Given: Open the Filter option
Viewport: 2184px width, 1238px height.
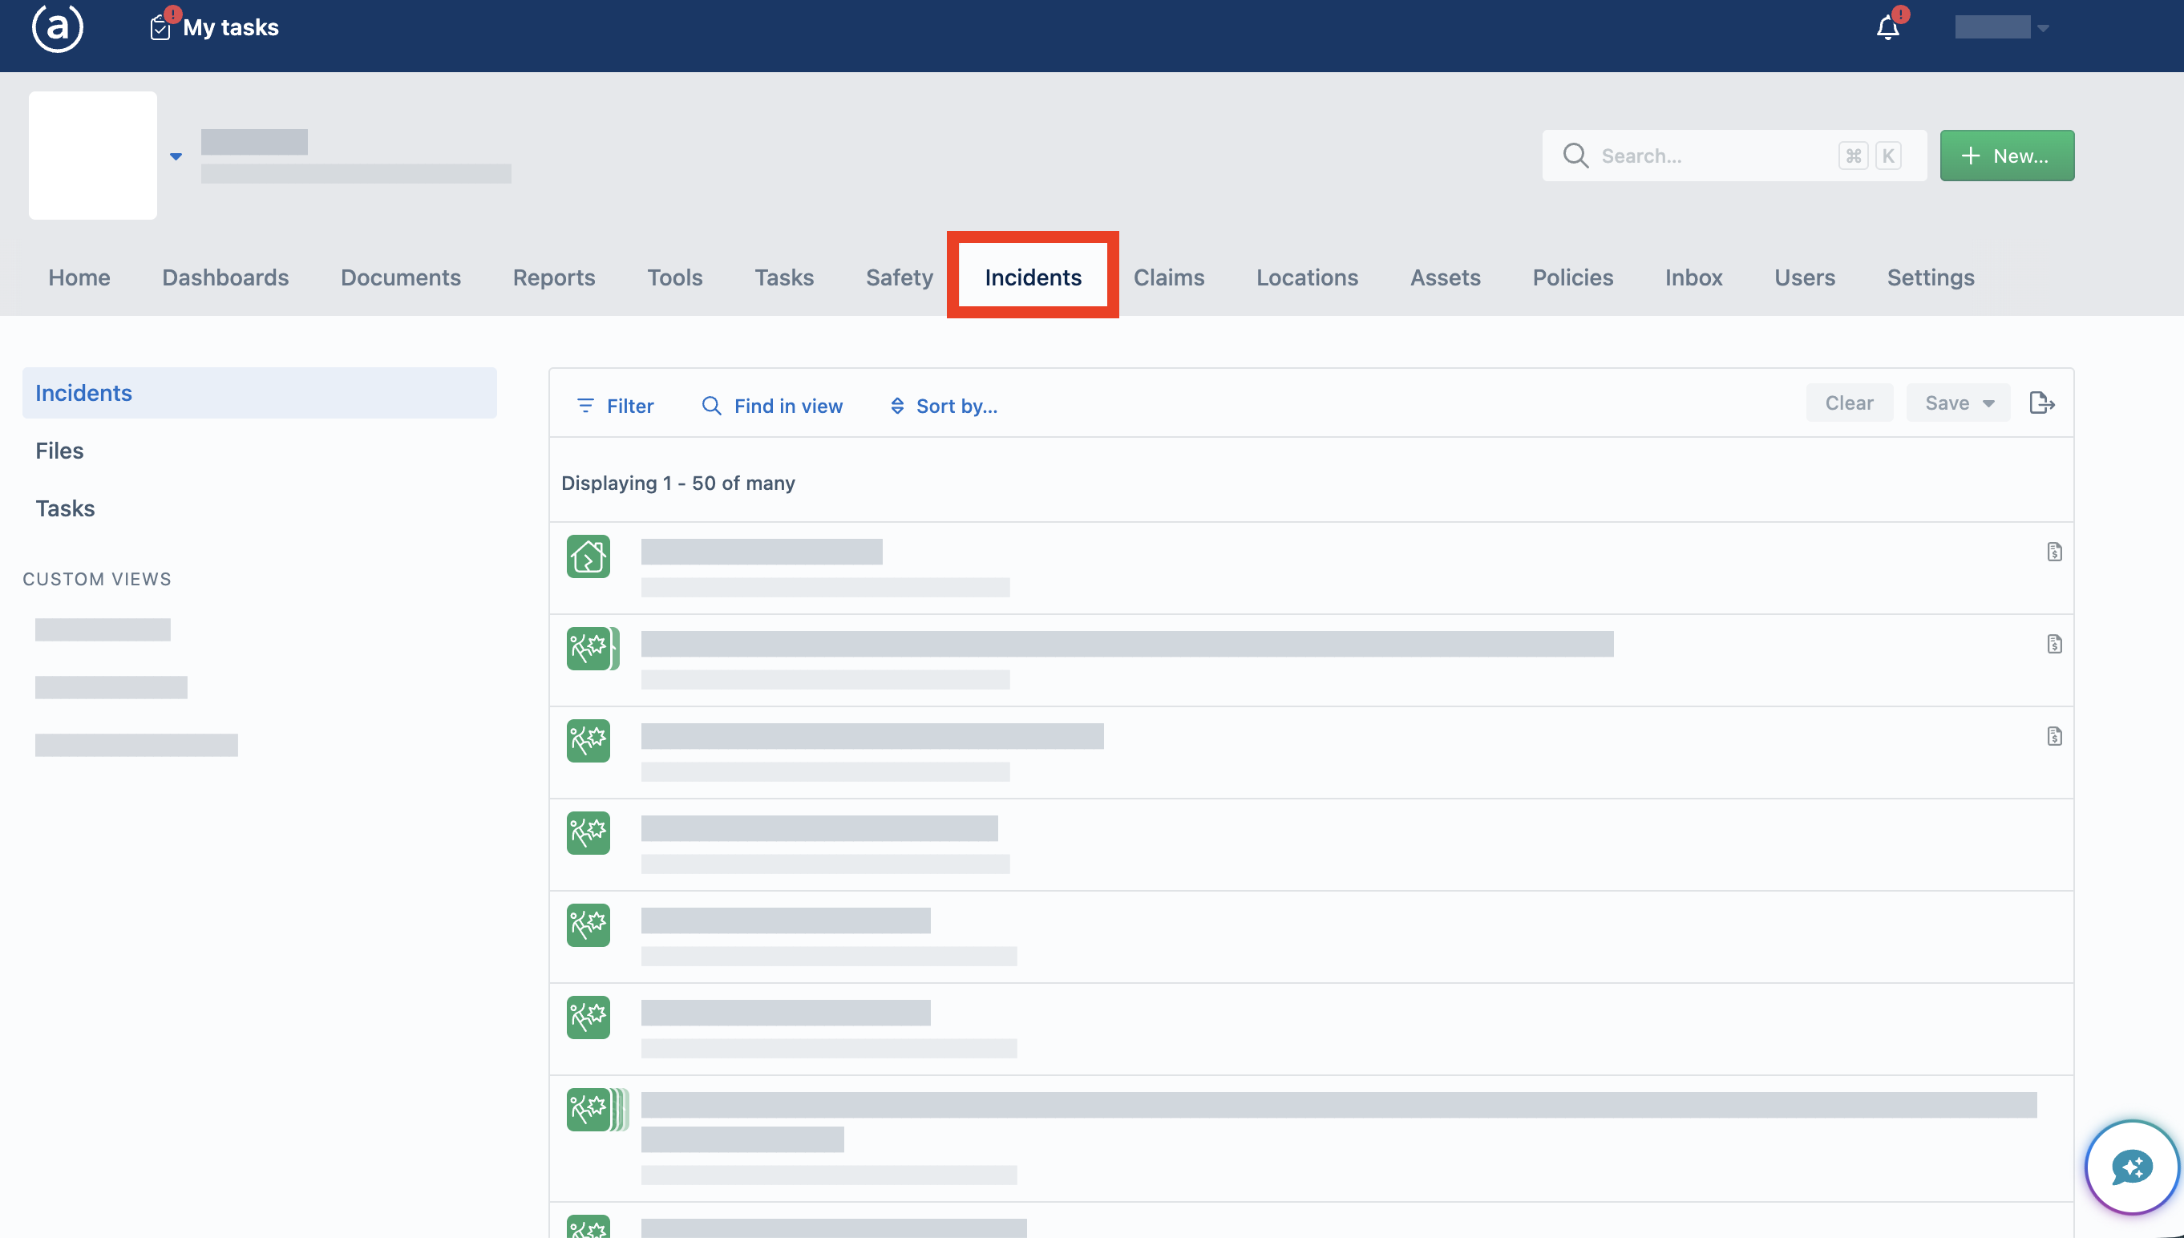Looking at the screenshot, I should [x=615, y=406].
